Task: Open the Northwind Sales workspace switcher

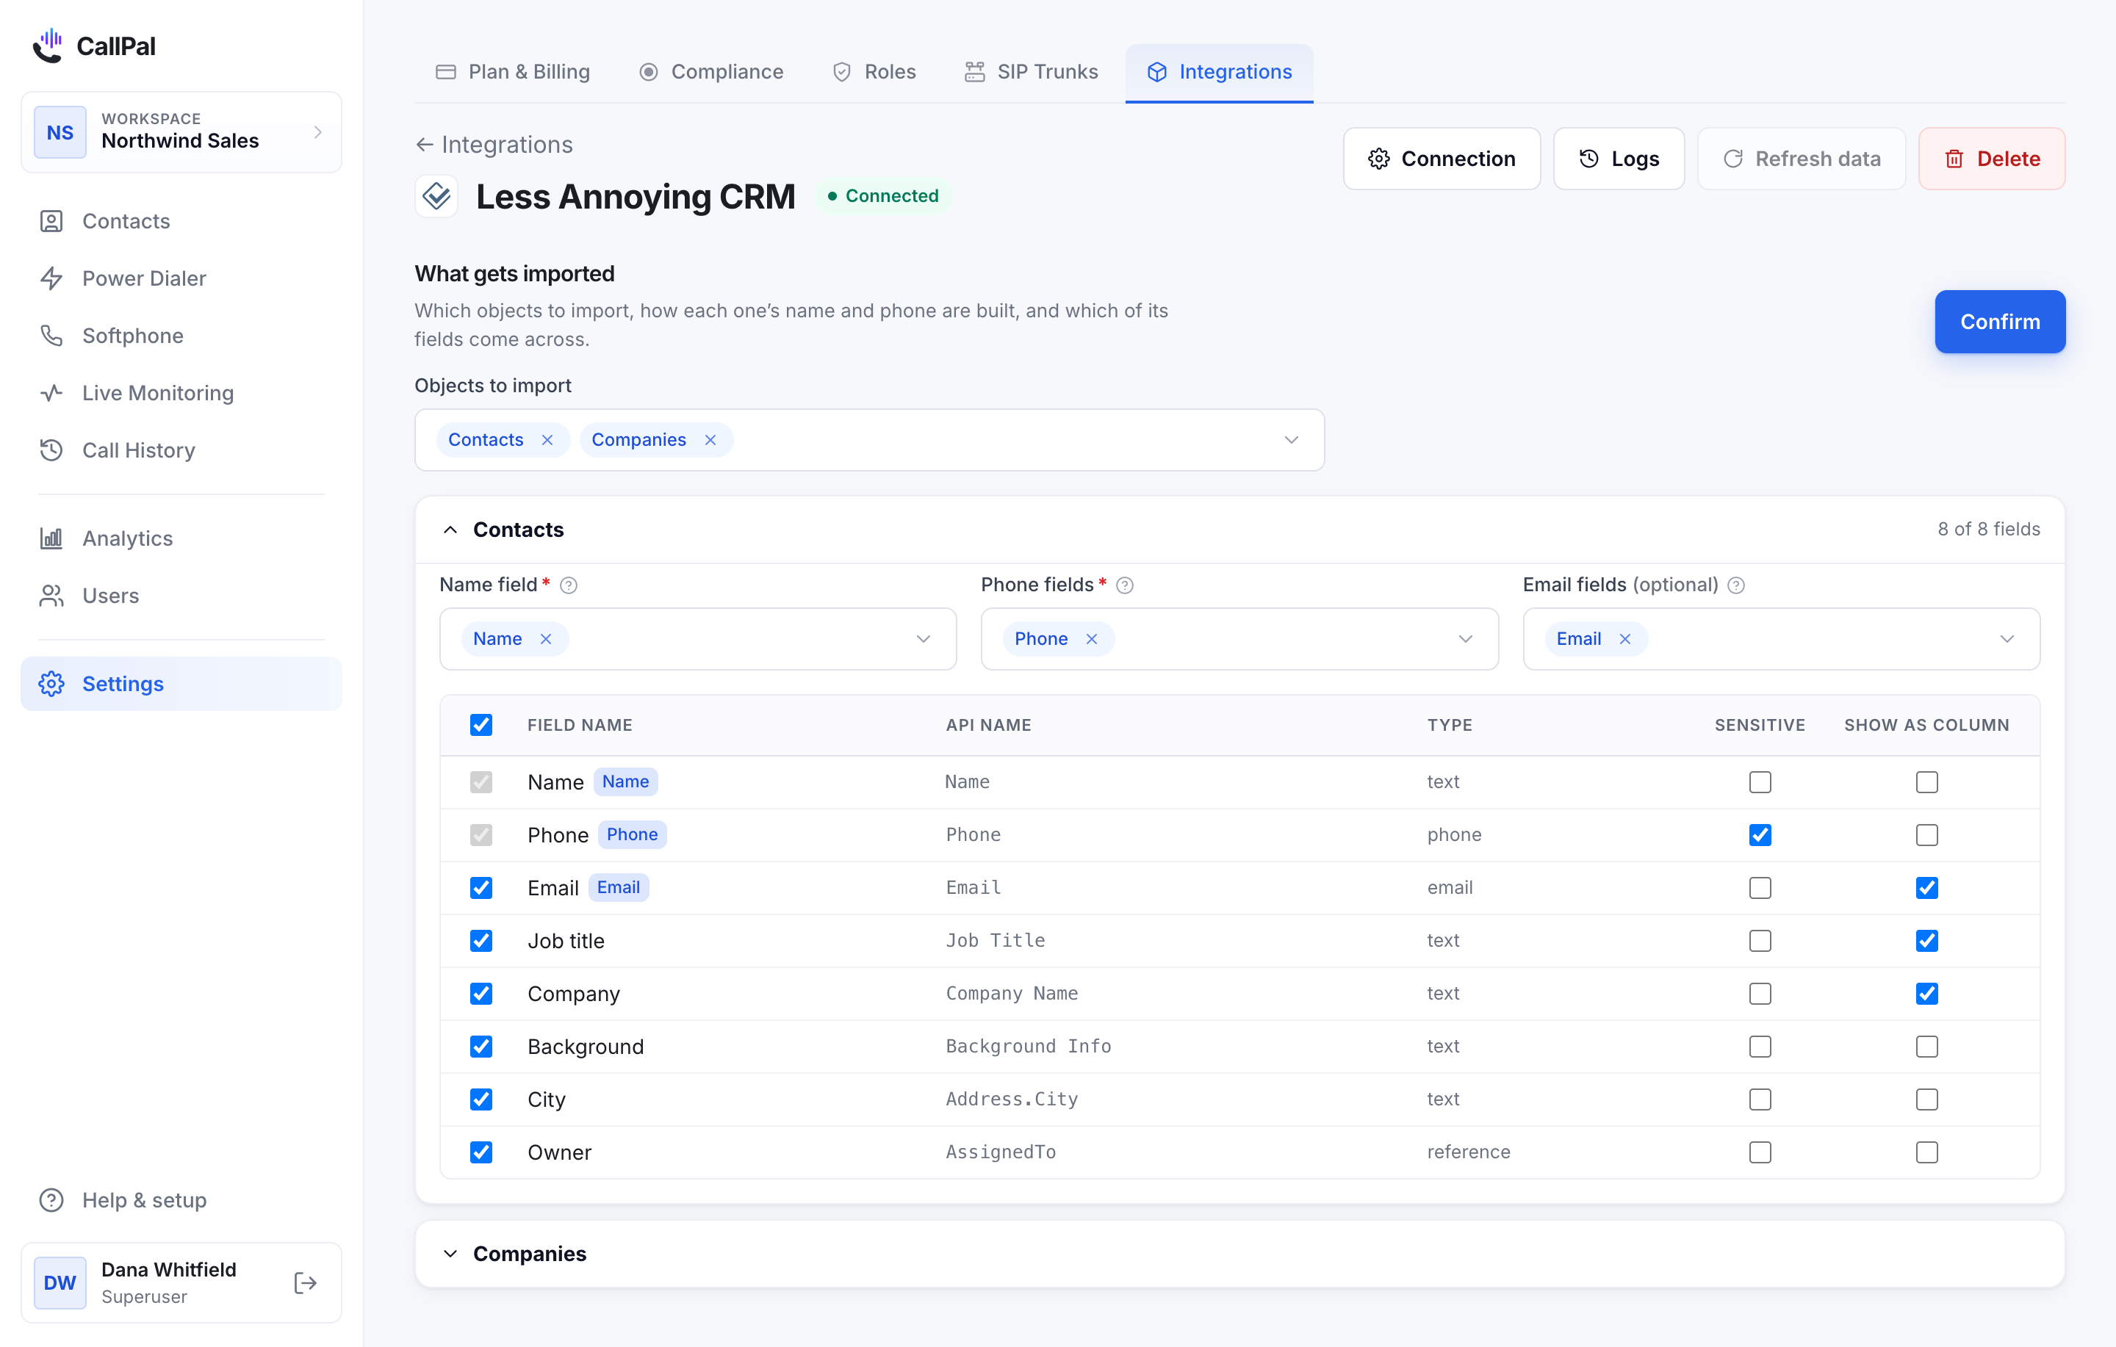Action: [181, 133]
